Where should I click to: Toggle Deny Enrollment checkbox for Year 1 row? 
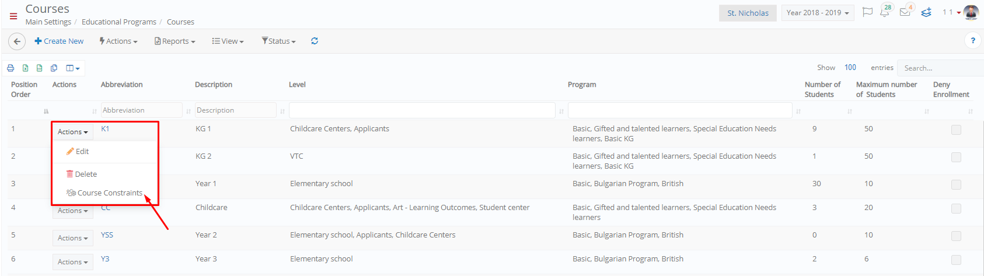(956, 184)
